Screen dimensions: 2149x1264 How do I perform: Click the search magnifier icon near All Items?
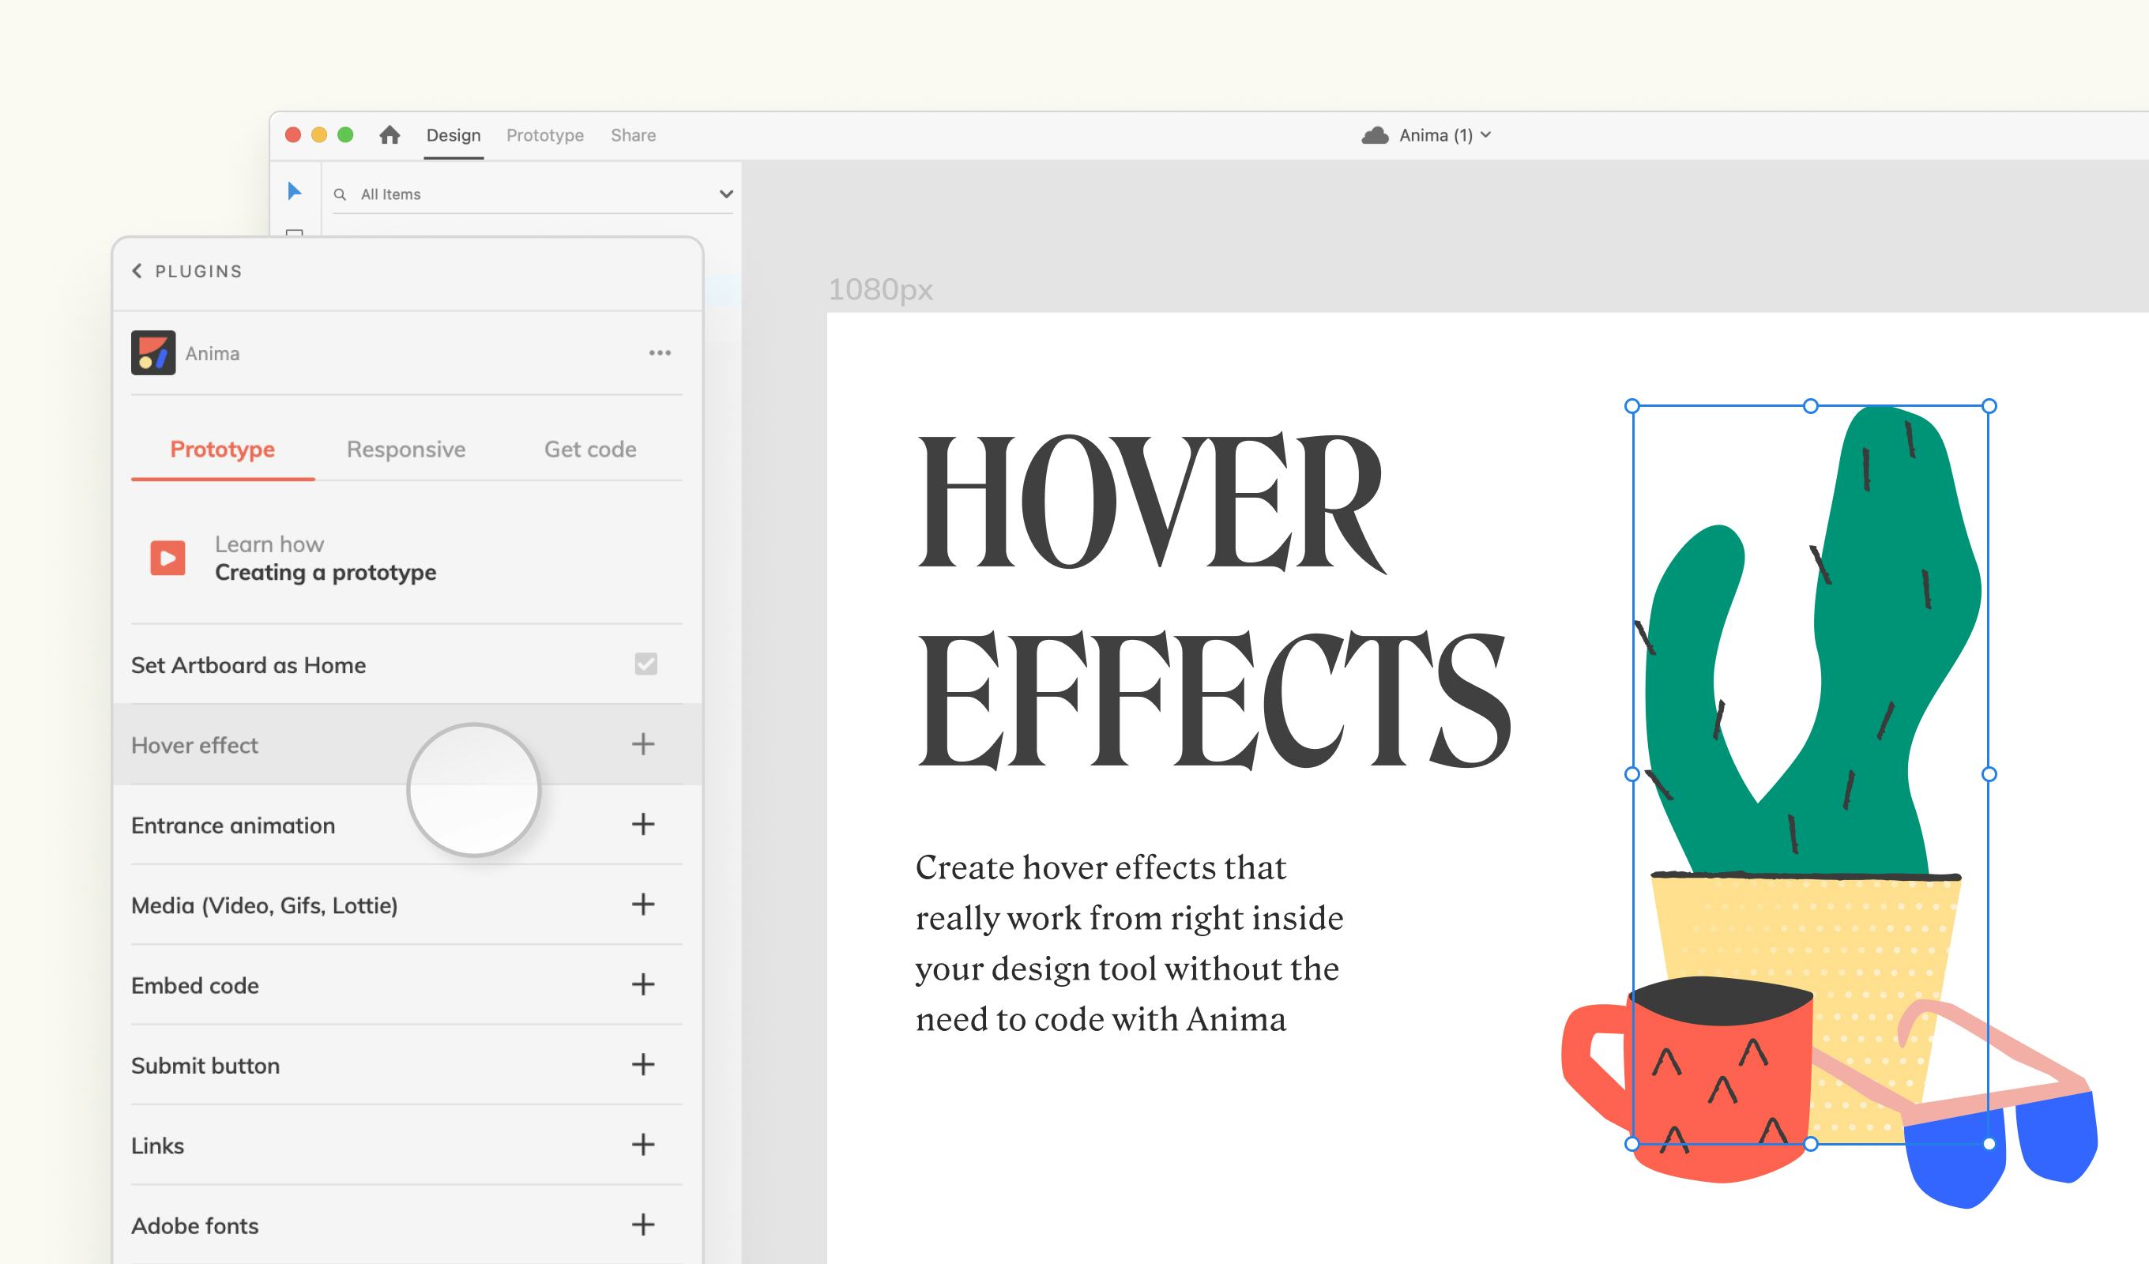341,194
